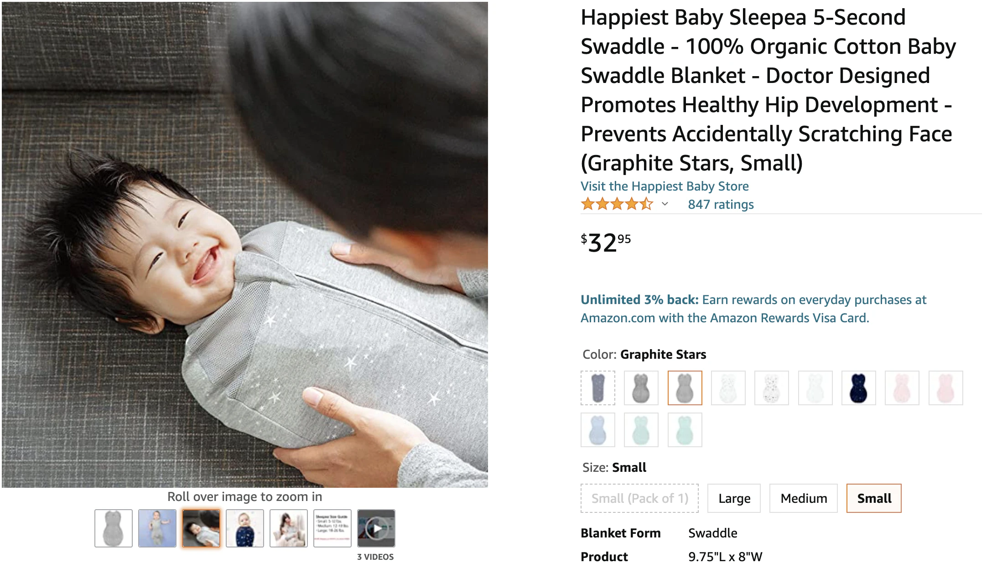This screenshot has height=568, width=997.
Task: Visit the Happiest Baby Store link
Action: (665, 186)
